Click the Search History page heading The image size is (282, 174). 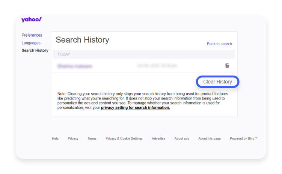click(x=82, y=40)
